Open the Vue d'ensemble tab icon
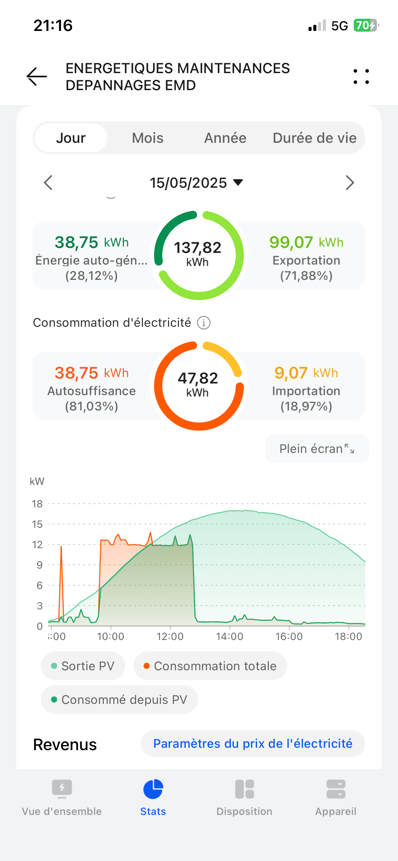398x861 pixels. click(x=62, y=789)
